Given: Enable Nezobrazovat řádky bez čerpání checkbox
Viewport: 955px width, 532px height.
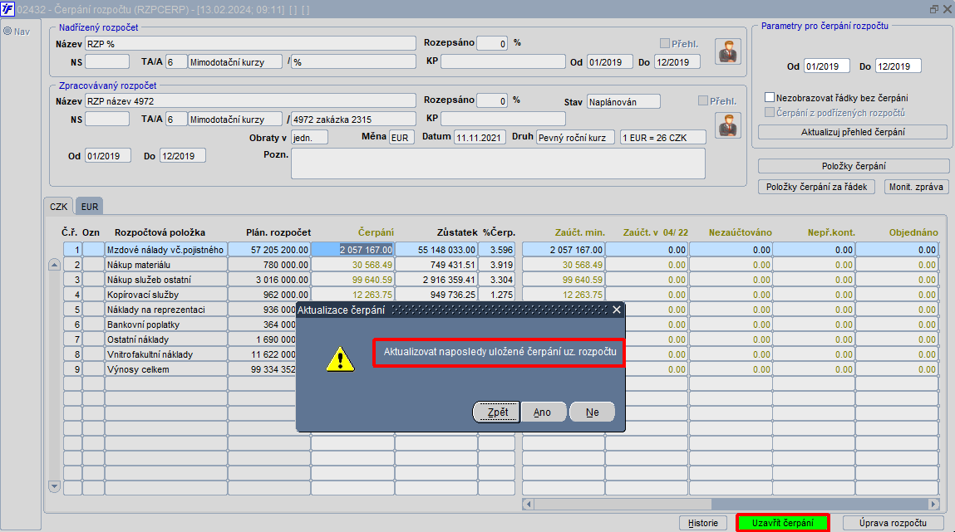Looking at the screenshot, I should (x=769, y=97).
